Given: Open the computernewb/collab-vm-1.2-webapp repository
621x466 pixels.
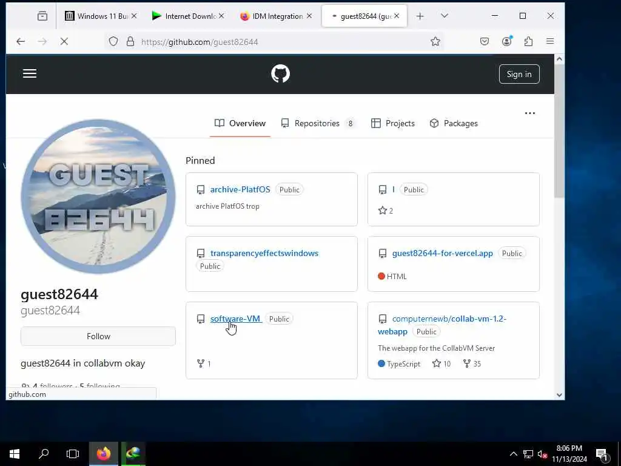Looking at the screenshot, I should (x=441, y=325).
